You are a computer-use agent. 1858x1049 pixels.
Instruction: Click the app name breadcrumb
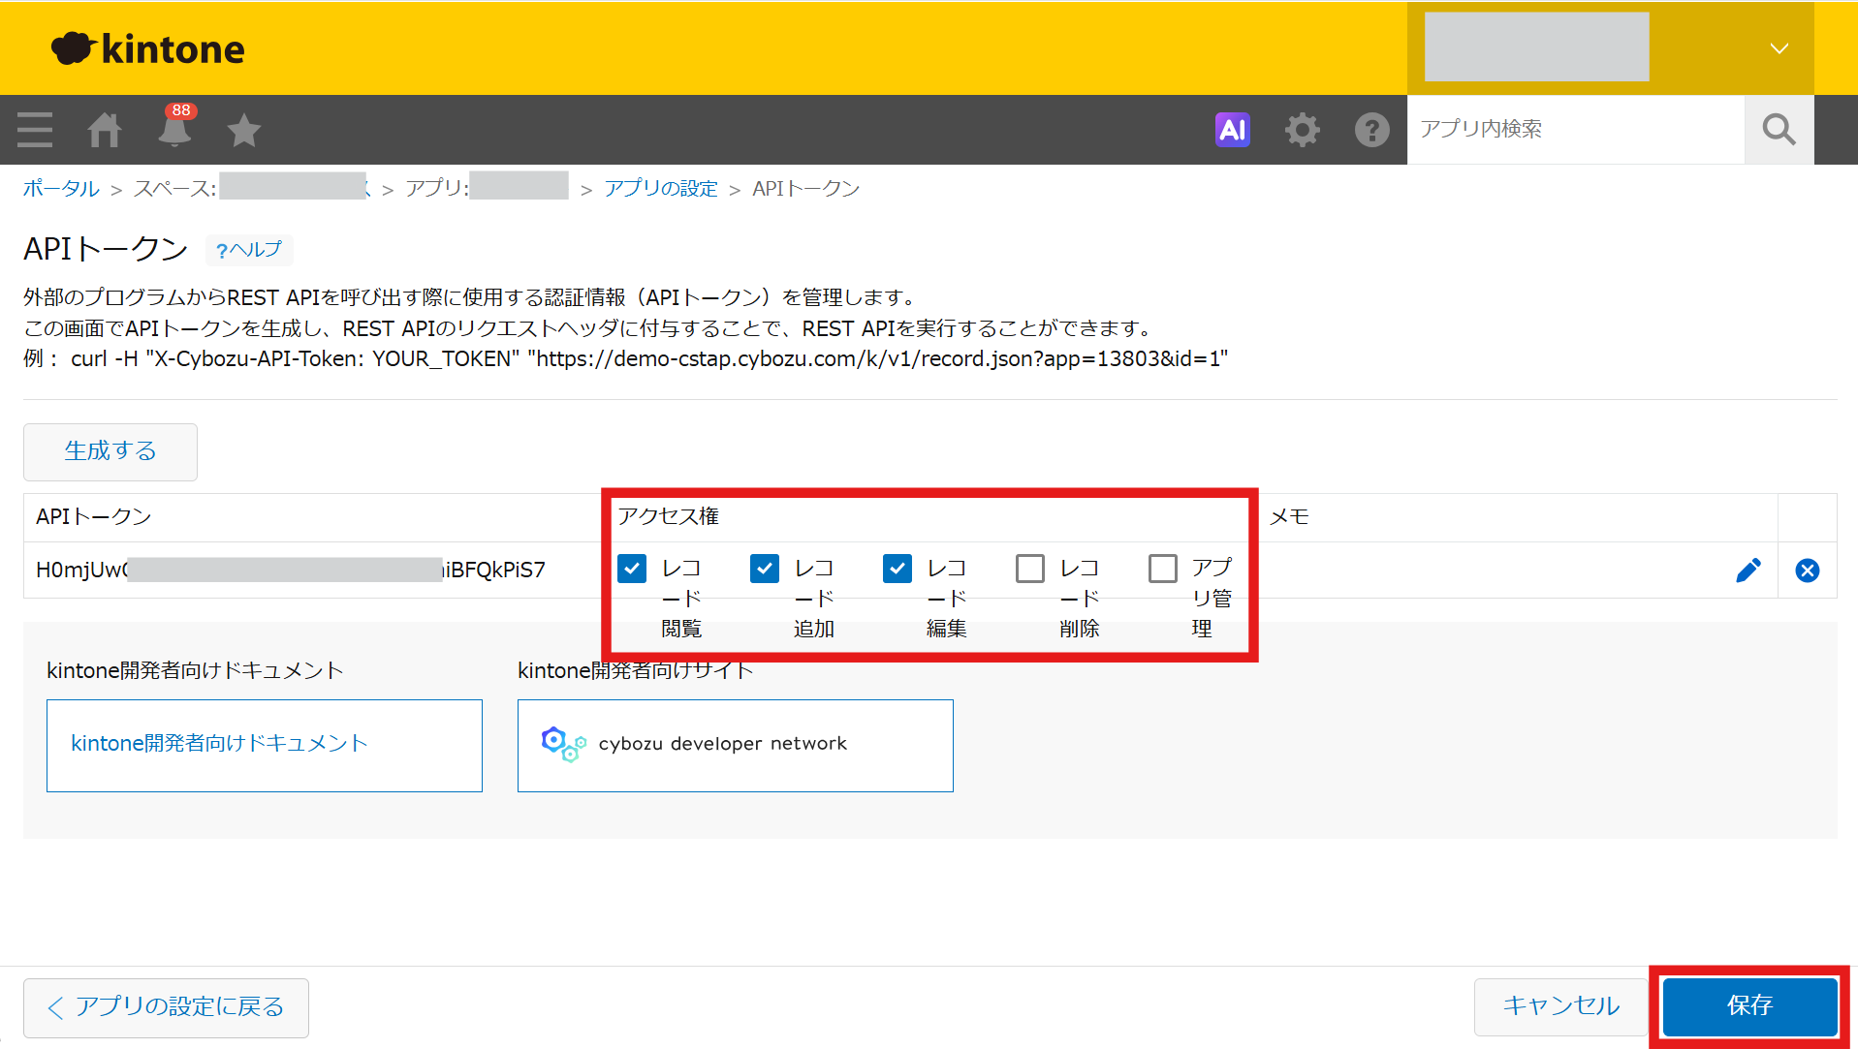click(x=487, y=188)
